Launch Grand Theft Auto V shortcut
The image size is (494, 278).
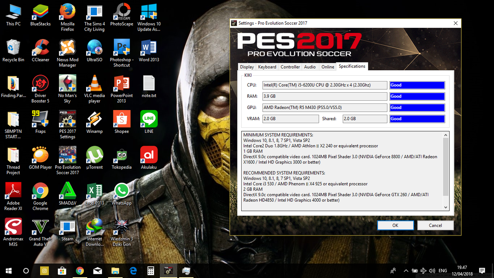41,233
